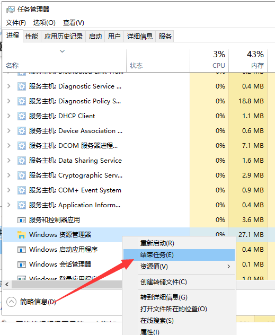This screenshot has height=335, width=275.
Task: Expand the Cryptographic Services host row
Action: (9, 175)
